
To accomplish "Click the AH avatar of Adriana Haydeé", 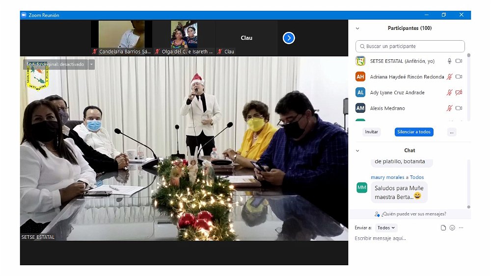I will point(360,77).
